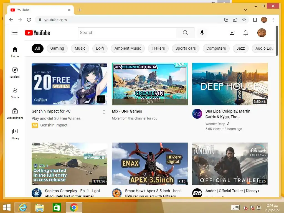Open the Genshin Impact 20 Free Wishes thumbnail
284x213 pixels.
click(69, 84)
